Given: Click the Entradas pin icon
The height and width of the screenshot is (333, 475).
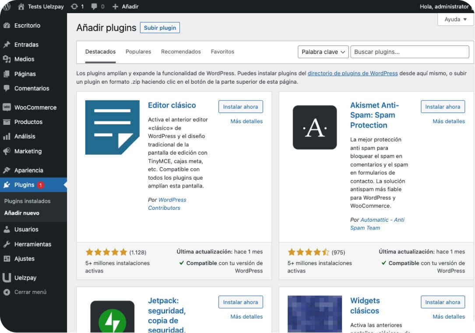Looking at the screenshot, I should [7, 45].
